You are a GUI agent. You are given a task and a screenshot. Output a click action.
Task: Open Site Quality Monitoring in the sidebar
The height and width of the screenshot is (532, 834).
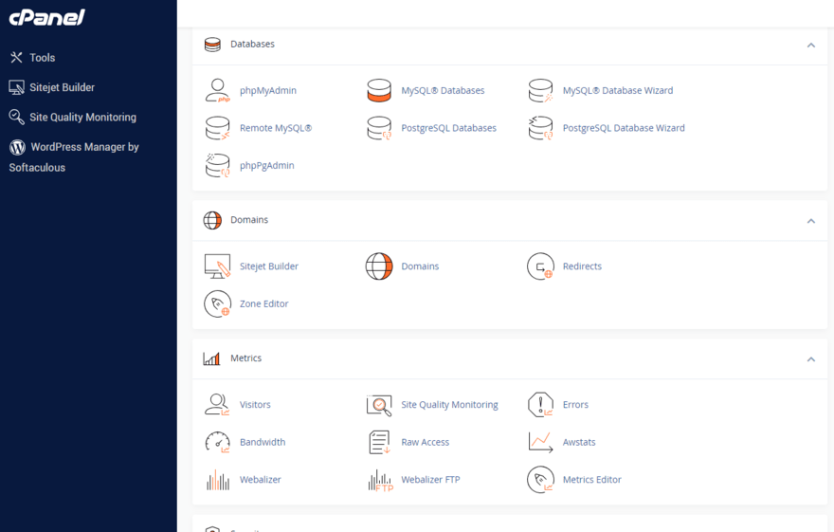tap(72, 117)
